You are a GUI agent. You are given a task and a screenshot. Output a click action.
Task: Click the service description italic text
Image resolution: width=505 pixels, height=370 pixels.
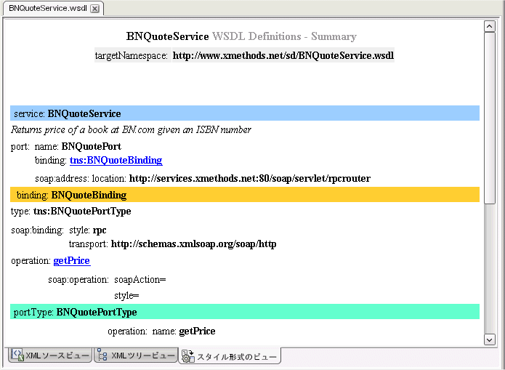tap(131, 129)
